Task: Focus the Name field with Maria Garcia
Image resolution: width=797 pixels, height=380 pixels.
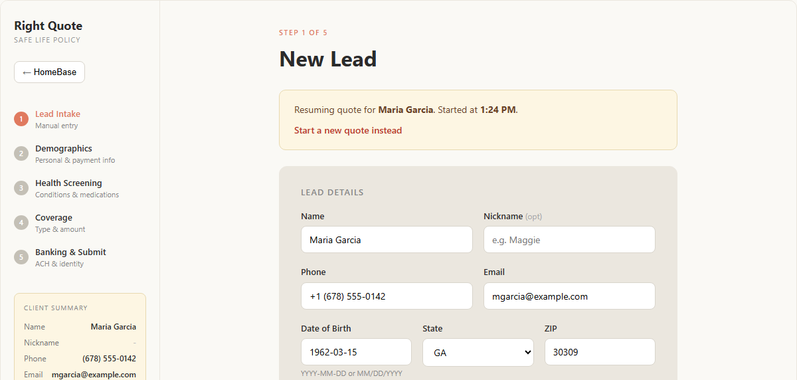Action: (x=387, y=240)
